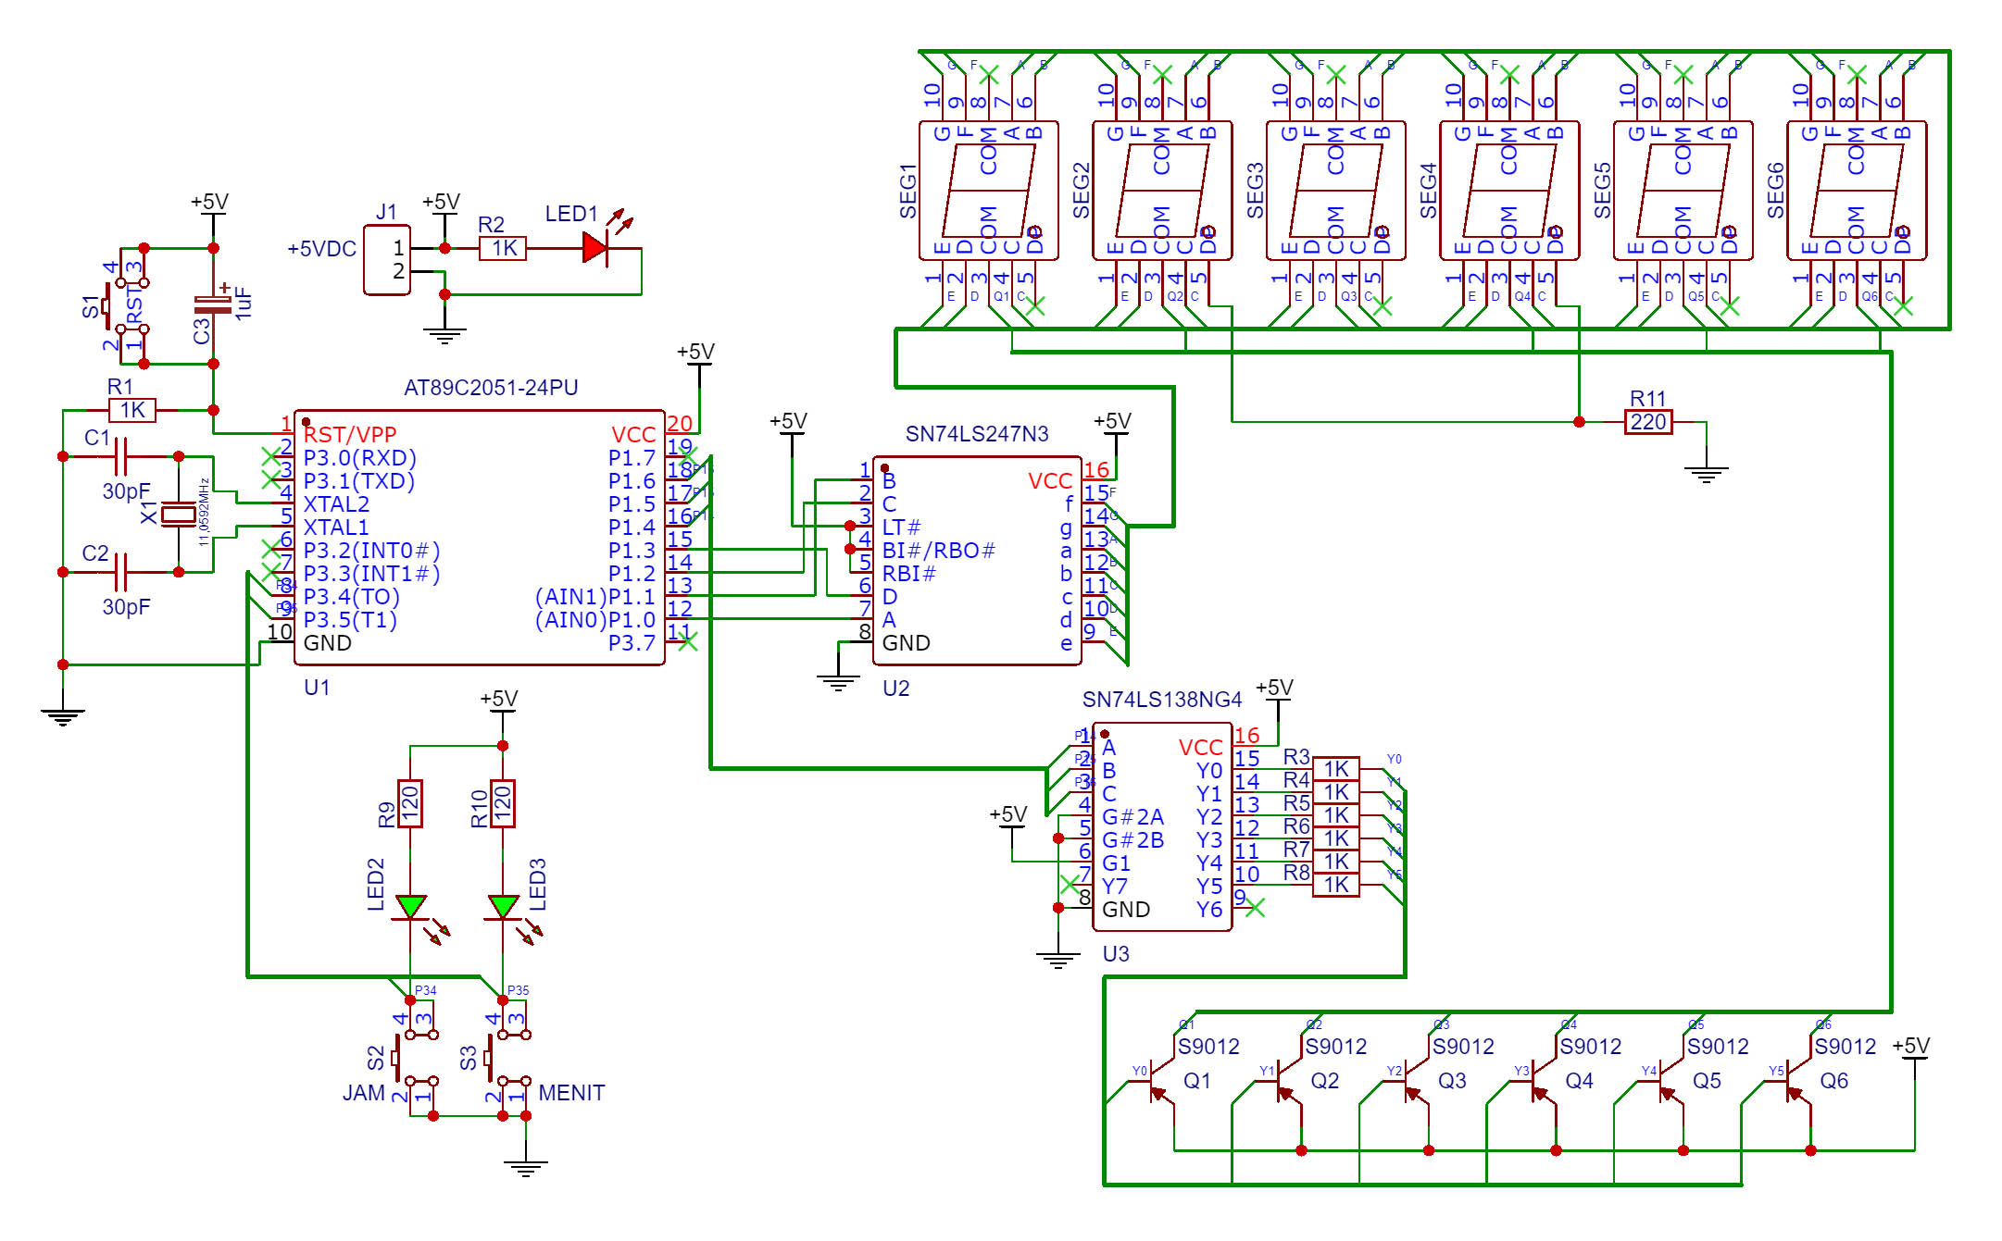Click the U3 reference designator
The image size is (2002, 1241).
[x=1116, y=954]
